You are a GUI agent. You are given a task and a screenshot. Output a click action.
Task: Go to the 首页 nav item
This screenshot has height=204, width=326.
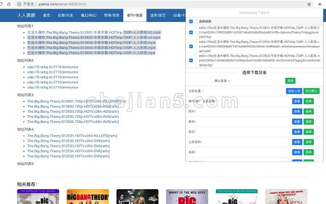pyautogui.click(x=46, y=15)
